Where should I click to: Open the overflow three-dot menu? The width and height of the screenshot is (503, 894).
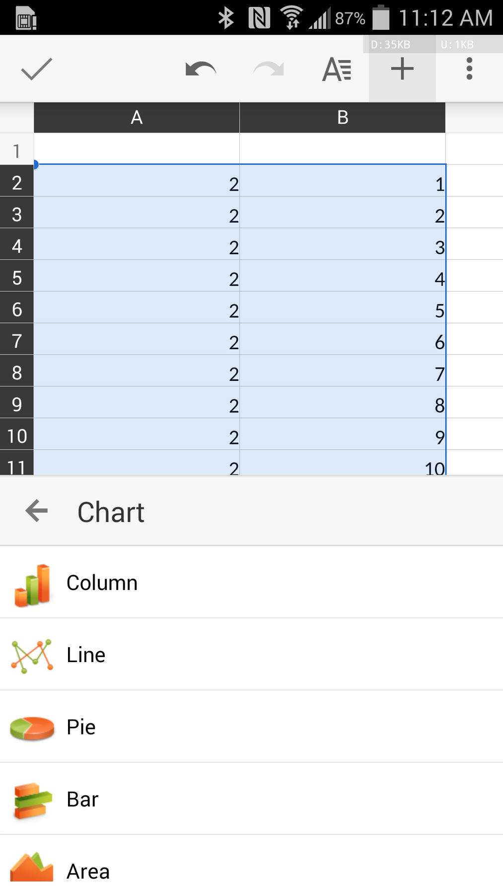click(x=468, y=69)
